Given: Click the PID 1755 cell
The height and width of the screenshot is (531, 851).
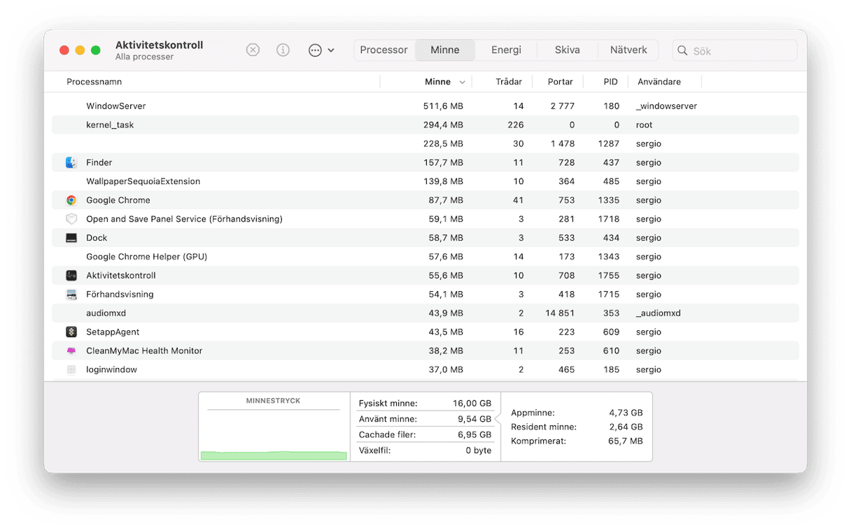Looking at the screenshot, I should tap(609, 276).
